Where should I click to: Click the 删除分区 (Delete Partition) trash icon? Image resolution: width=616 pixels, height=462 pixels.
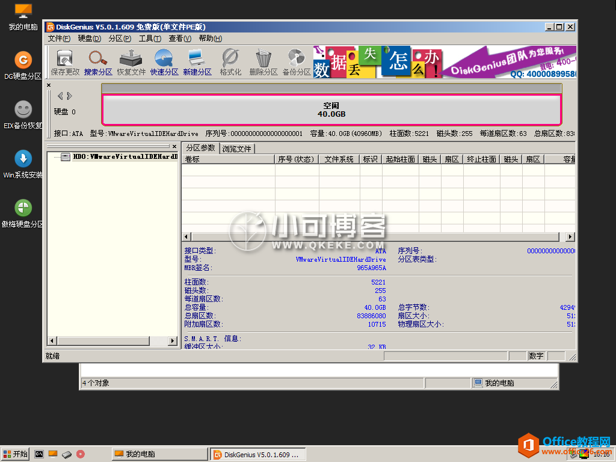click(263, 63)
